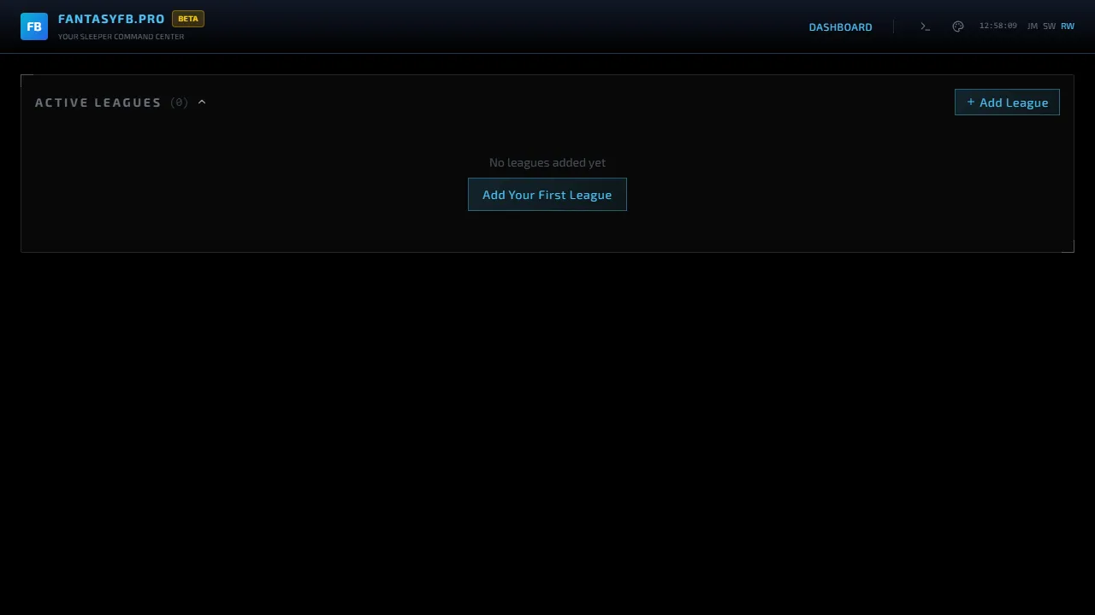Click the tagline YOUR SLEEPER COMMAND CENTER

click(121, 37)
